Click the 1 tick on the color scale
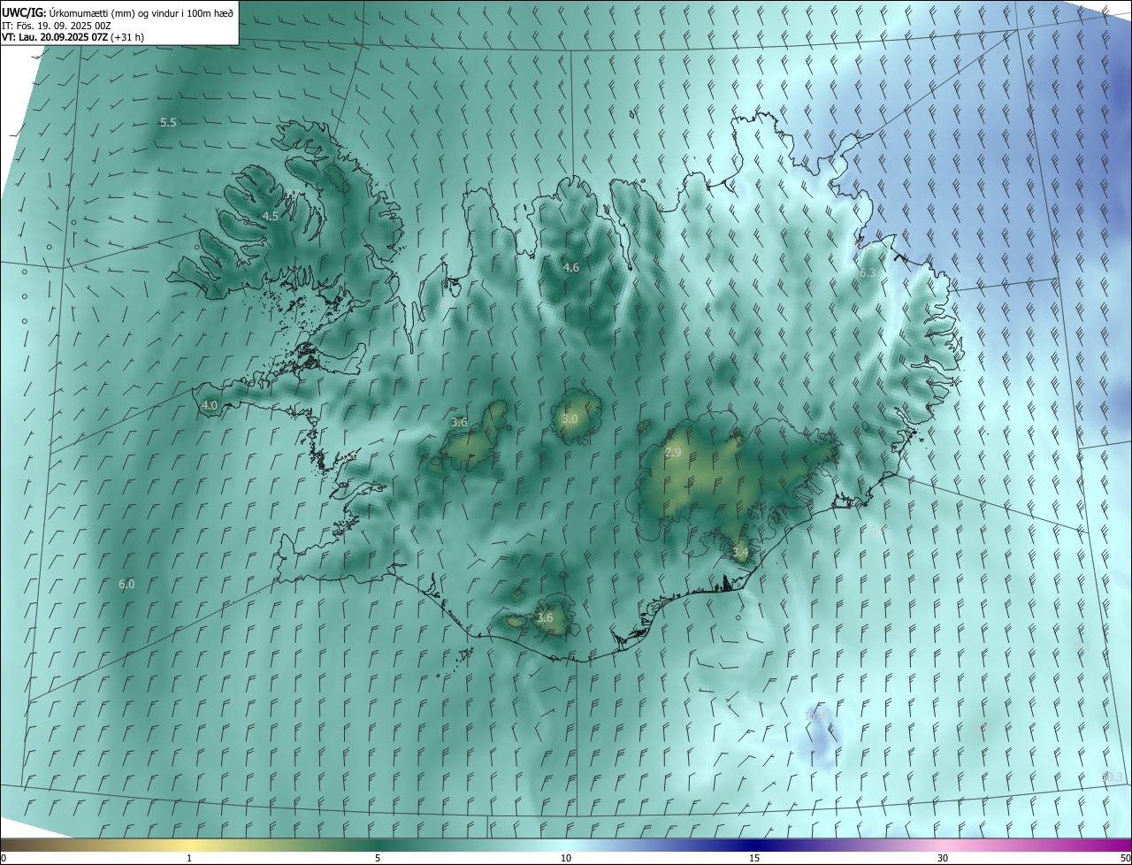Viewport: 1132px width, 865px height. point(189,858)
